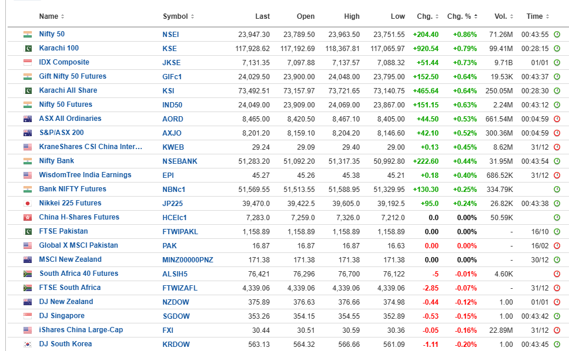Click the ALSIH5 symbol
The width and height of the screenshot is (569, 351).
(x=175, y=274)
